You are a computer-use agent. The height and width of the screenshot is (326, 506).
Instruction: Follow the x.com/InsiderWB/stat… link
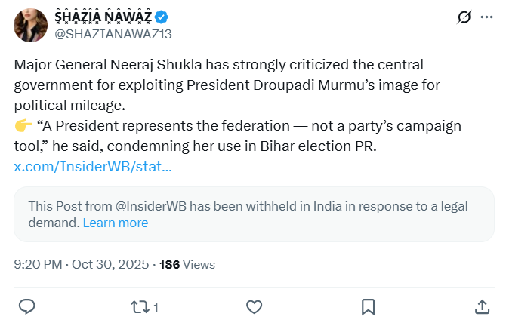93,165
